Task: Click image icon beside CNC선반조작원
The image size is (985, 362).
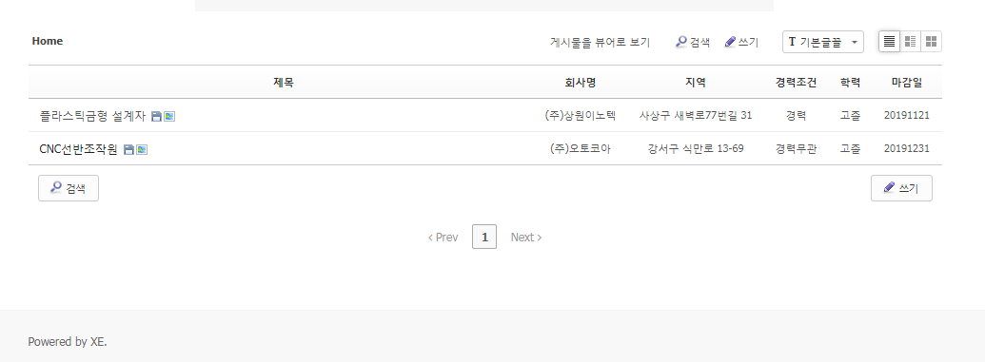Action: pyautogui.click(x=142, y=149)
